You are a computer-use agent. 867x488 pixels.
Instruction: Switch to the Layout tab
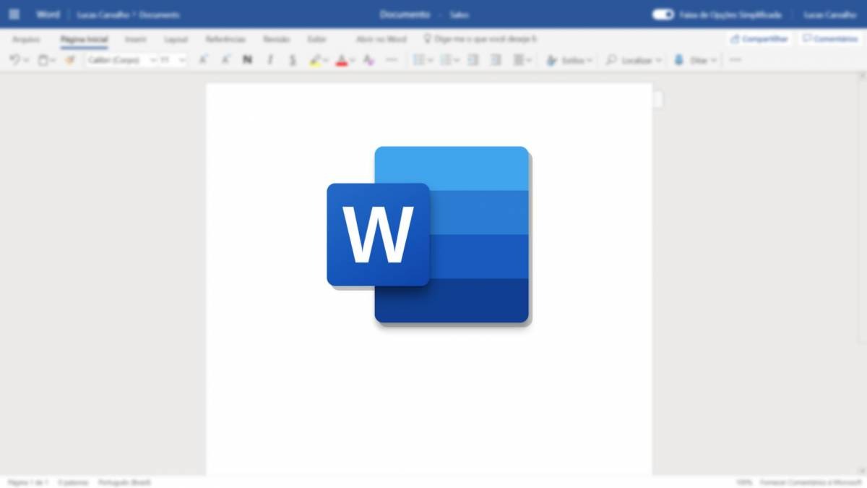coord(176,39)
